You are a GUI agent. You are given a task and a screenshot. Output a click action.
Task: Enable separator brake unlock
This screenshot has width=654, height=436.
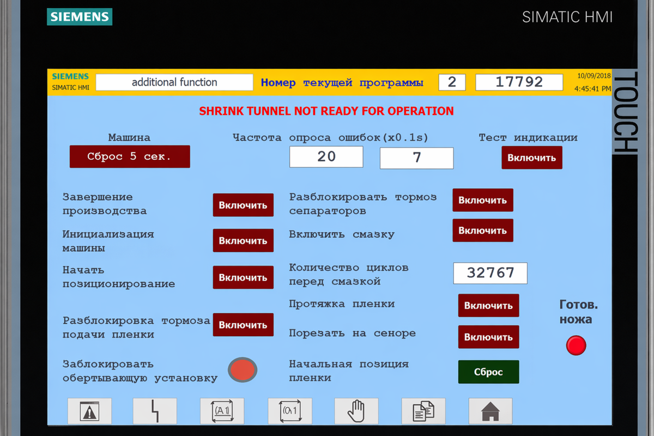pos(483,200)
